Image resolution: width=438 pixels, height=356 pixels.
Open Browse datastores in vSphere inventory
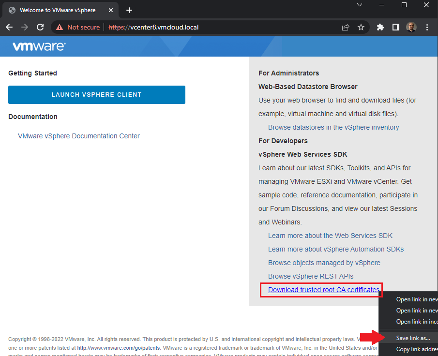[333, 127]
